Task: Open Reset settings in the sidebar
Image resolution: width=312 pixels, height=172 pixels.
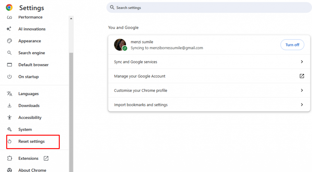Action: [x=31, y=141]
